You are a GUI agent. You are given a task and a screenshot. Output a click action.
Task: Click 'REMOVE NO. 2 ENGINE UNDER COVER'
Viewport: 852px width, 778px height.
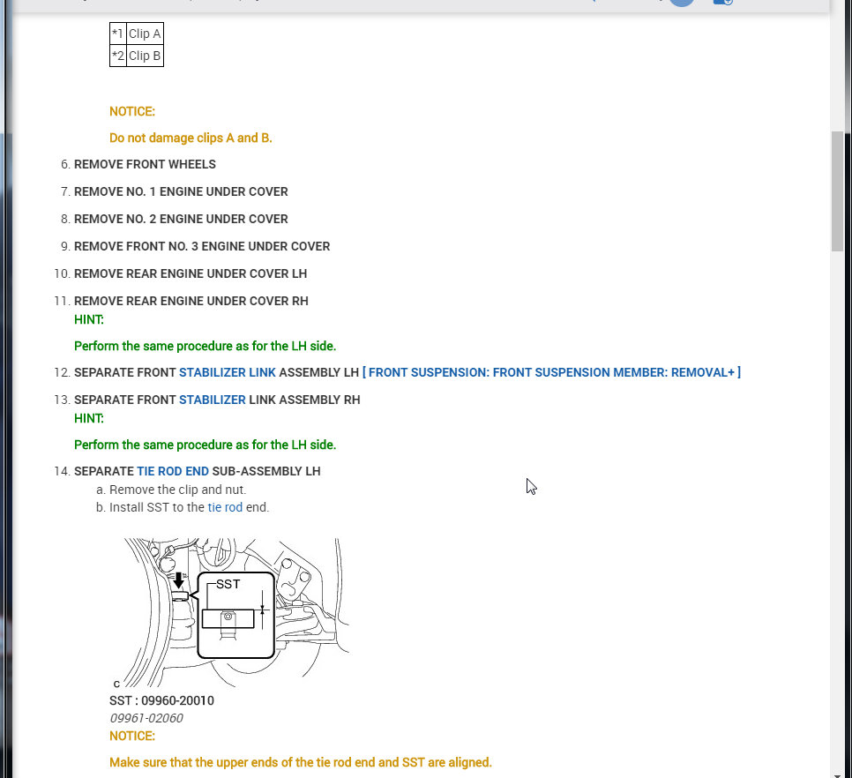[181, 219]
